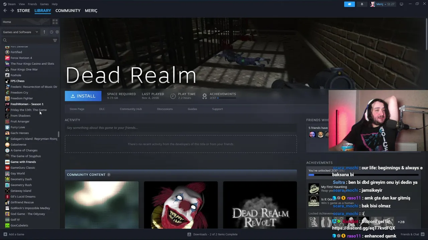Viewport: 428px width, 240px height.
Task: Click the library search field
Action: tap(27, 40)
